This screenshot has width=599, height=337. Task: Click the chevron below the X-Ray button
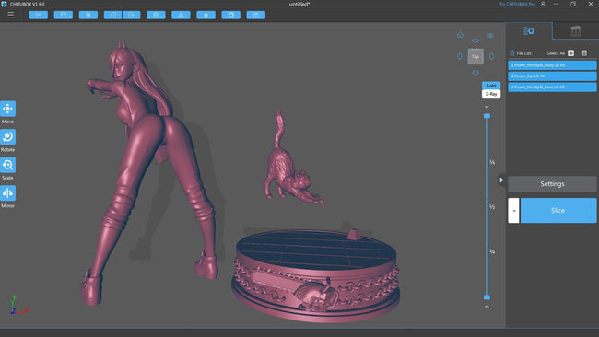coord(487,107)
